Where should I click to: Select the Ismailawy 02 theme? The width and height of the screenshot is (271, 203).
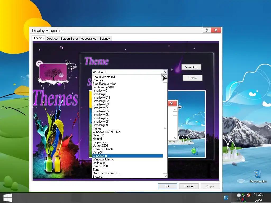(128, 101)
